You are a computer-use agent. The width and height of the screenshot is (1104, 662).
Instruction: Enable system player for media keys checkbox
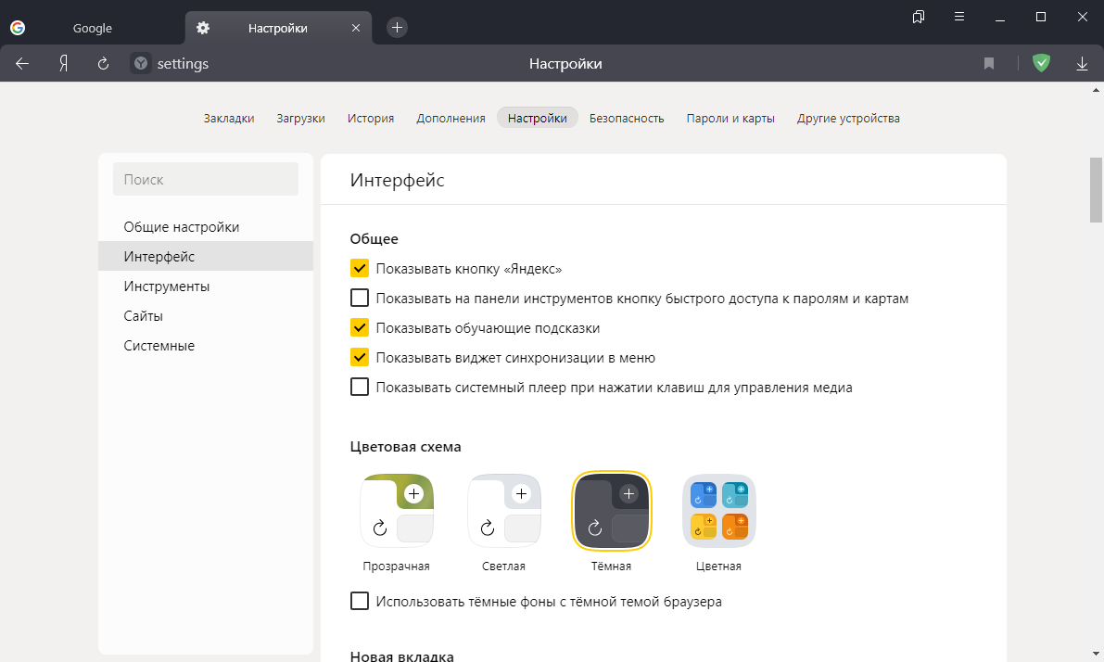tap(360, 388)
